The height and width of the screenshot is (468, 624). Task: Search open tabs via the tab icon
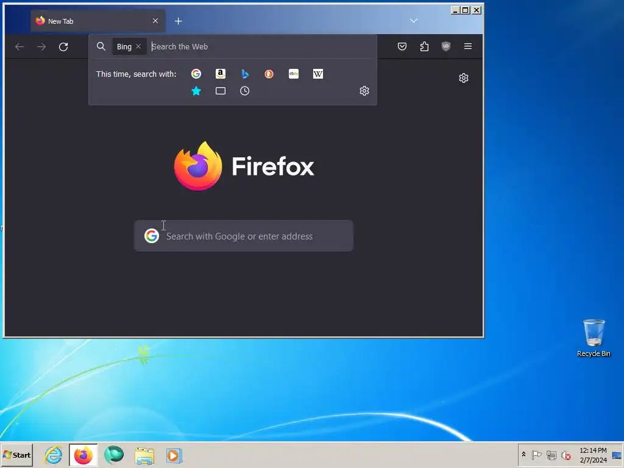click(x=221, y=91)
